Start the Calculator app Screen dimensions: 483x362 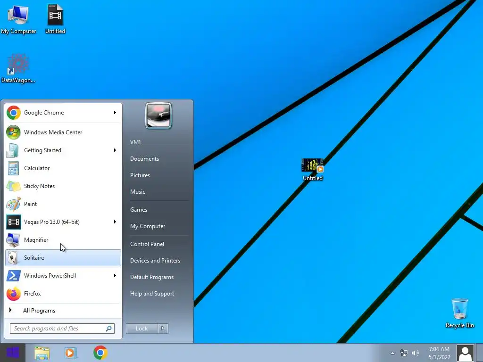tap(63, 168)
